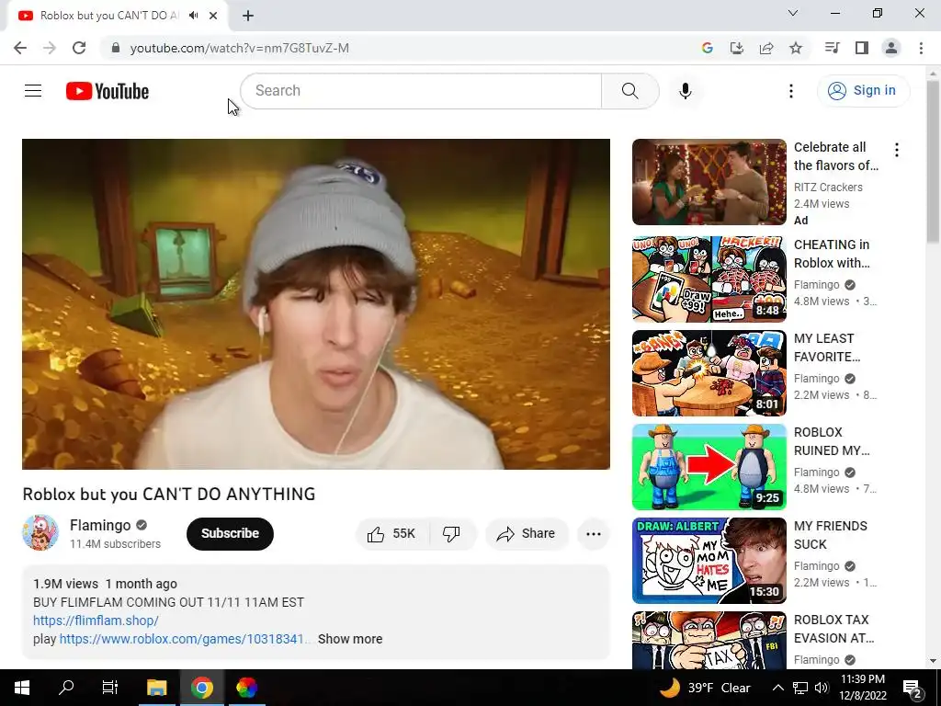Click the page vertical scrollbar thumb
941x706 pixels.
point(933,162)
